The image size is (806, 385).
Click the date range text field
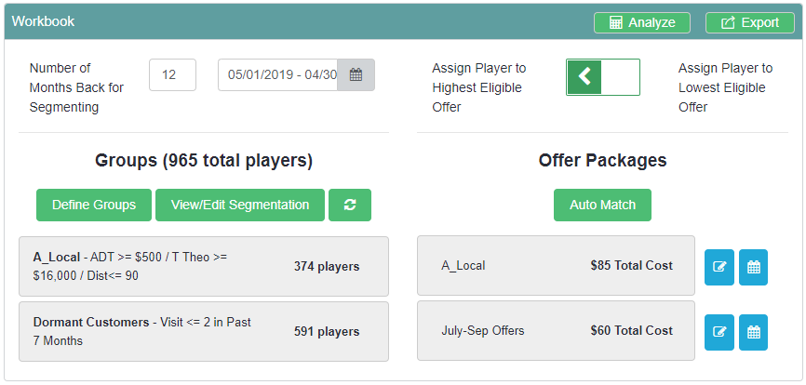coord(278,75)
